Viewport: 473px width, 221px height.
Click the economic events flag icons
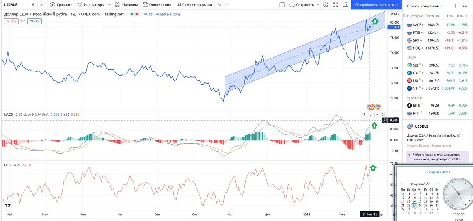tap(374, 106)
